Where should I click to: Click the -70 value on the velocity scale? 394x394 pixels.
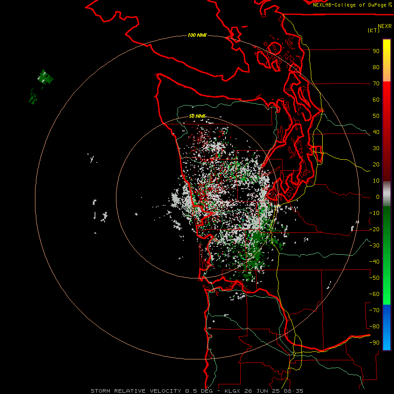374,310
